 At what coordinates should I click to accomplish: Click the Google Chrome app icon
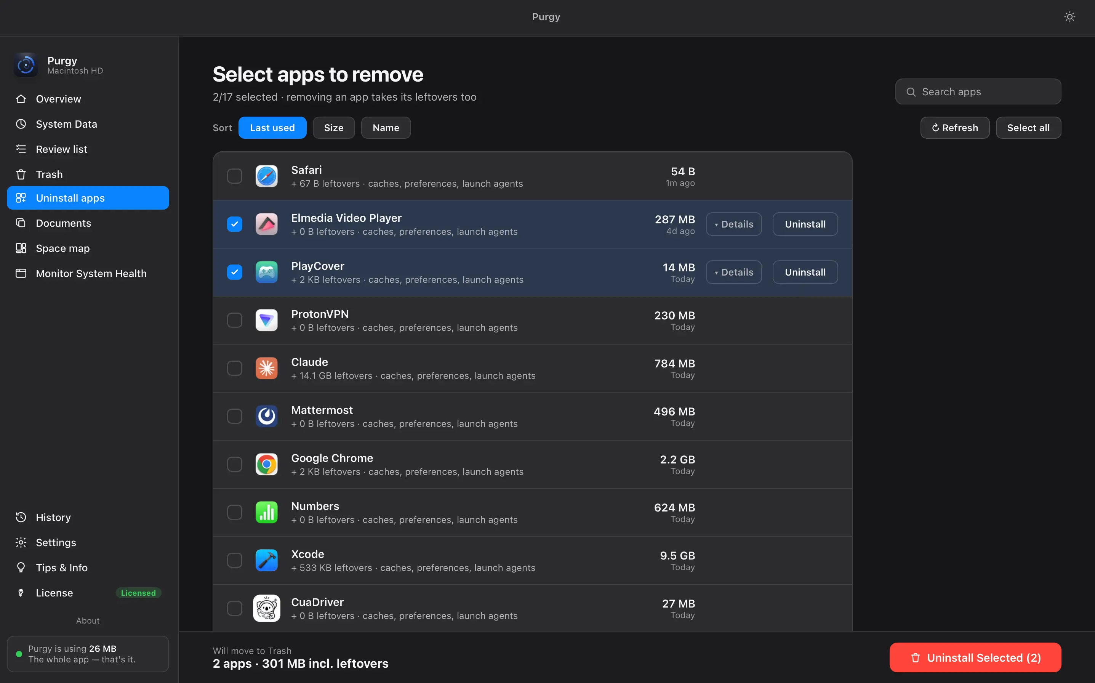(266, 464)
